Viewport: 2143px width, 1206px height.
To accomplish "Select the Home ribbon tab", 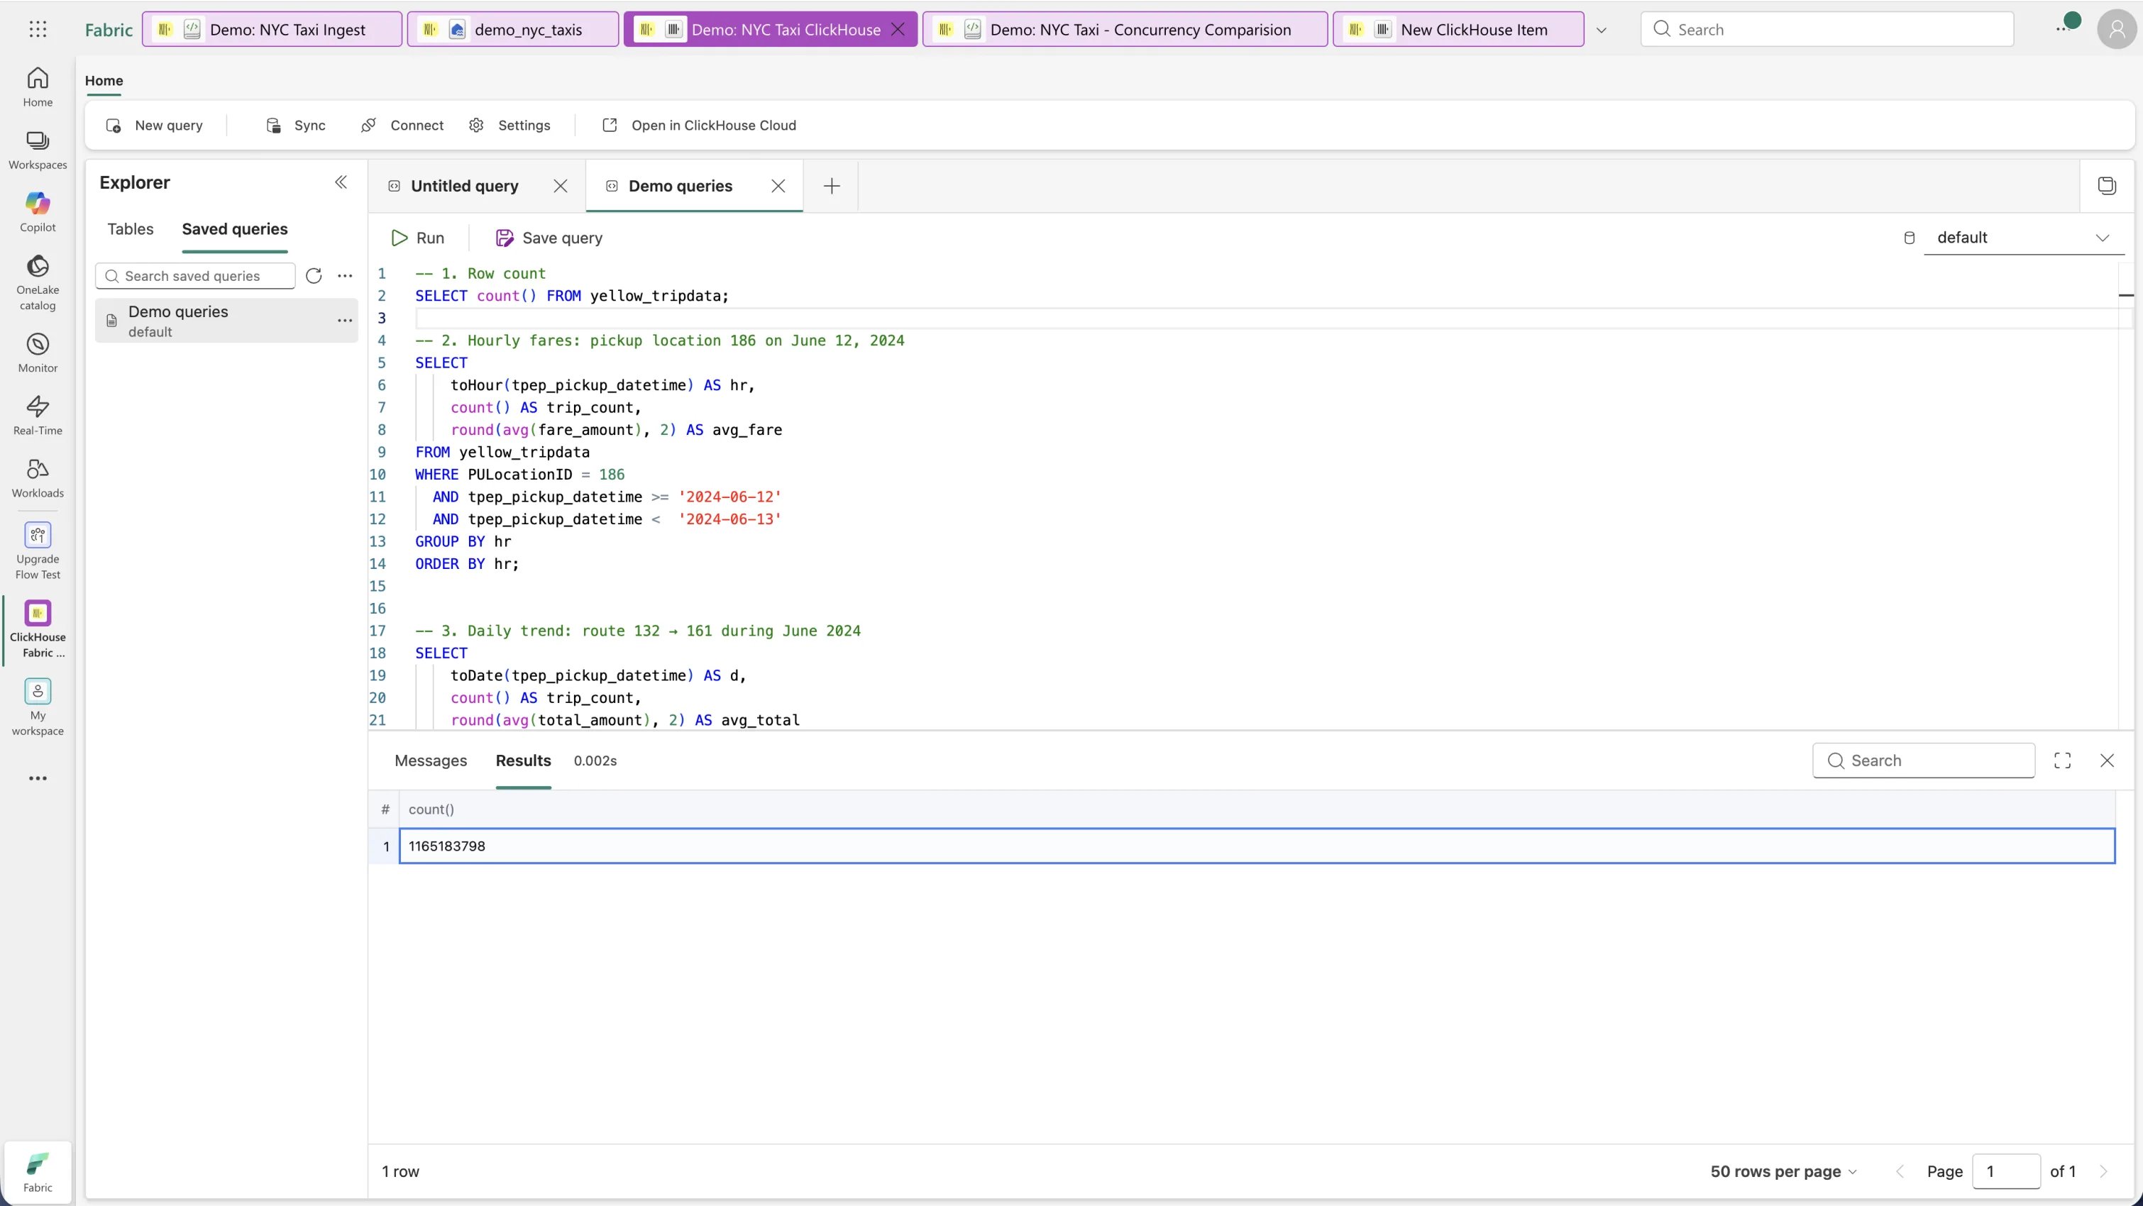I will click(104, 81).
